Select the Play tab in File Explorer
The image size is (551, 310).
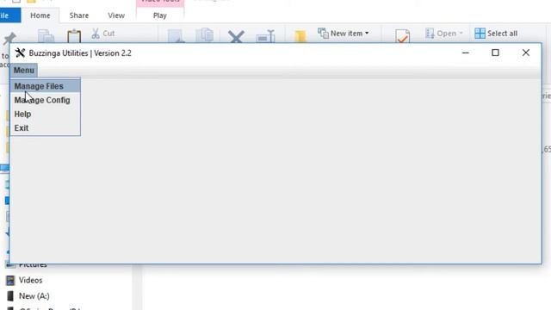[160, 15]
